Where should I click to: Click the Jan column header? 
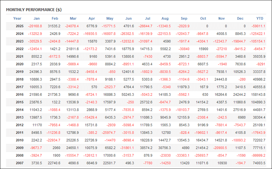[37, 18]
